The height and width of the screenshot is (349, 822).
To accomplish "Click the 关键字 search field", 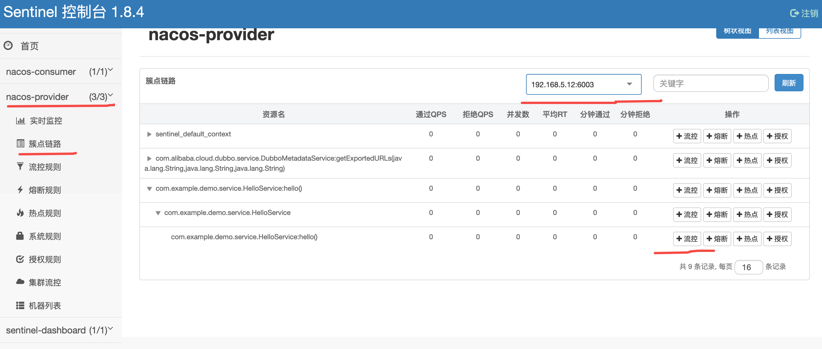I will 710,83.
